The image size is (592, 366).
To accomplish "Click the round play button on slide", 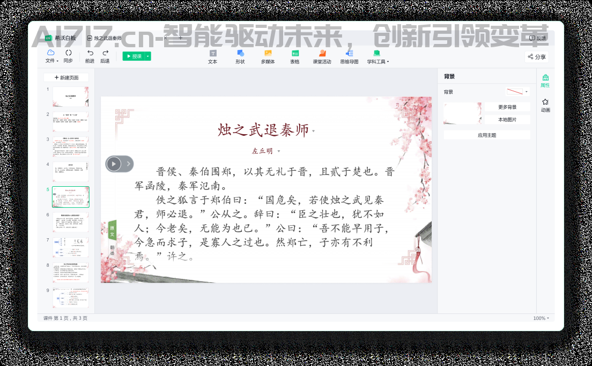I will [x=114, y=164].
